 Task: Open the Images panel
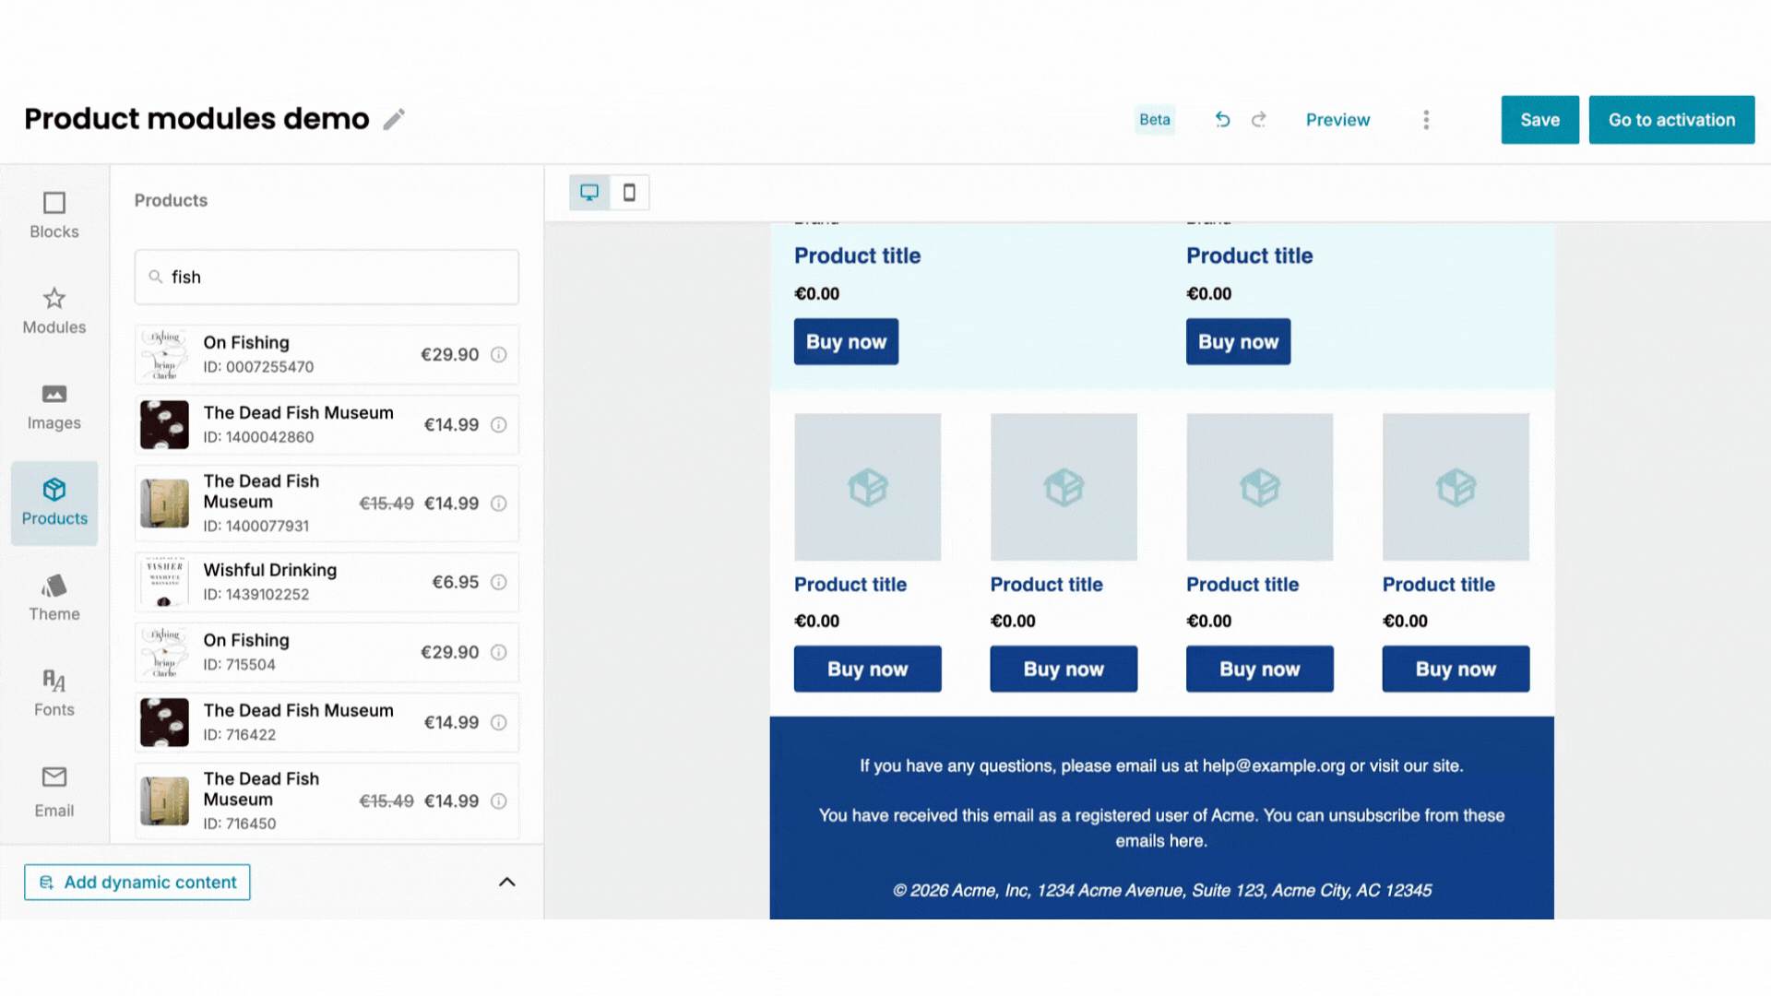53,407
